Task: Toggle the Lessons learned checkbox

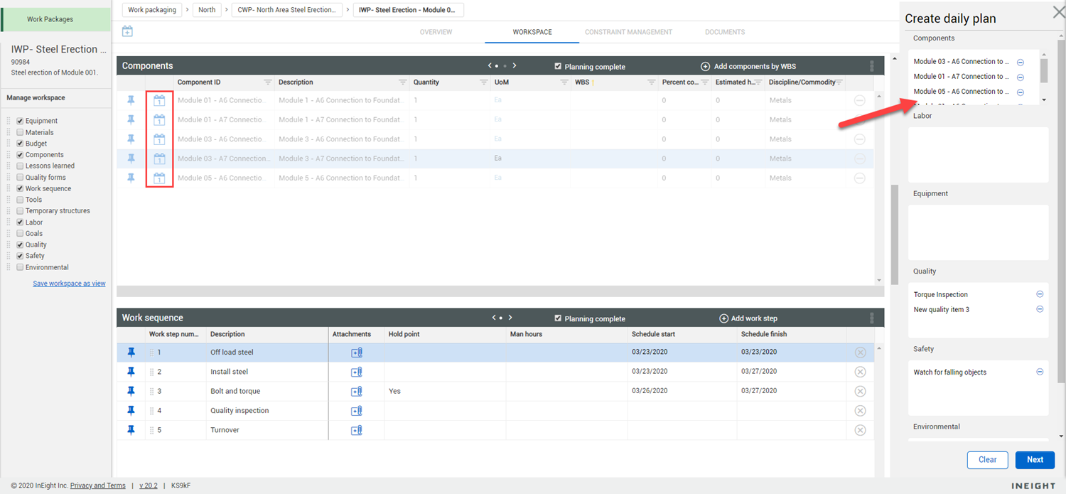Action: [21, 166]
